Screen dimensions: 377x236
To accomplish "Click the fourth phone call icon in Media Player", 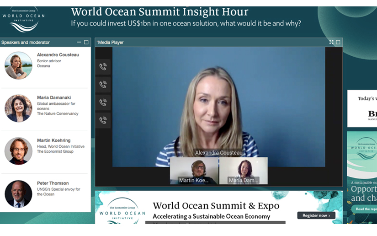I will [103, 120].
